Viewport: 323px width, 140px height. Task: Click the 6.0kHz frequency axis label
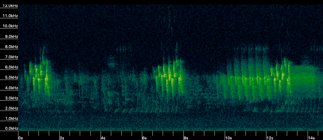(x=11, y=67)
